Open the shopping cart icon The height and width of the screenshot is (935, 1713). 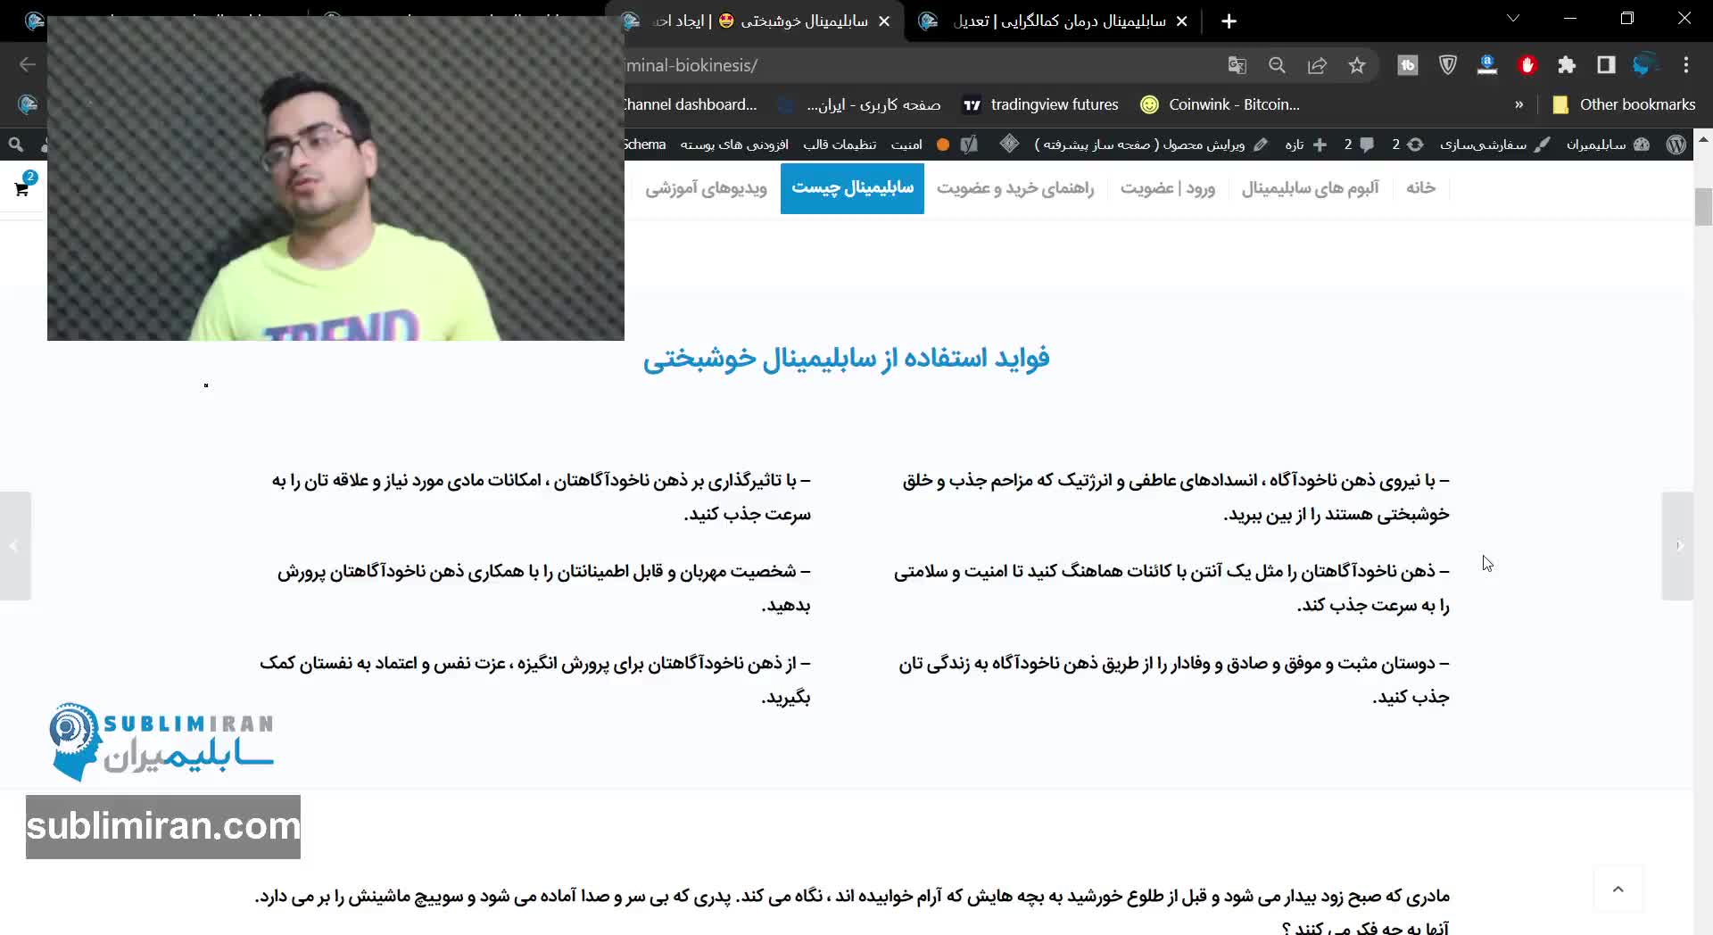(x=22, y=188)
